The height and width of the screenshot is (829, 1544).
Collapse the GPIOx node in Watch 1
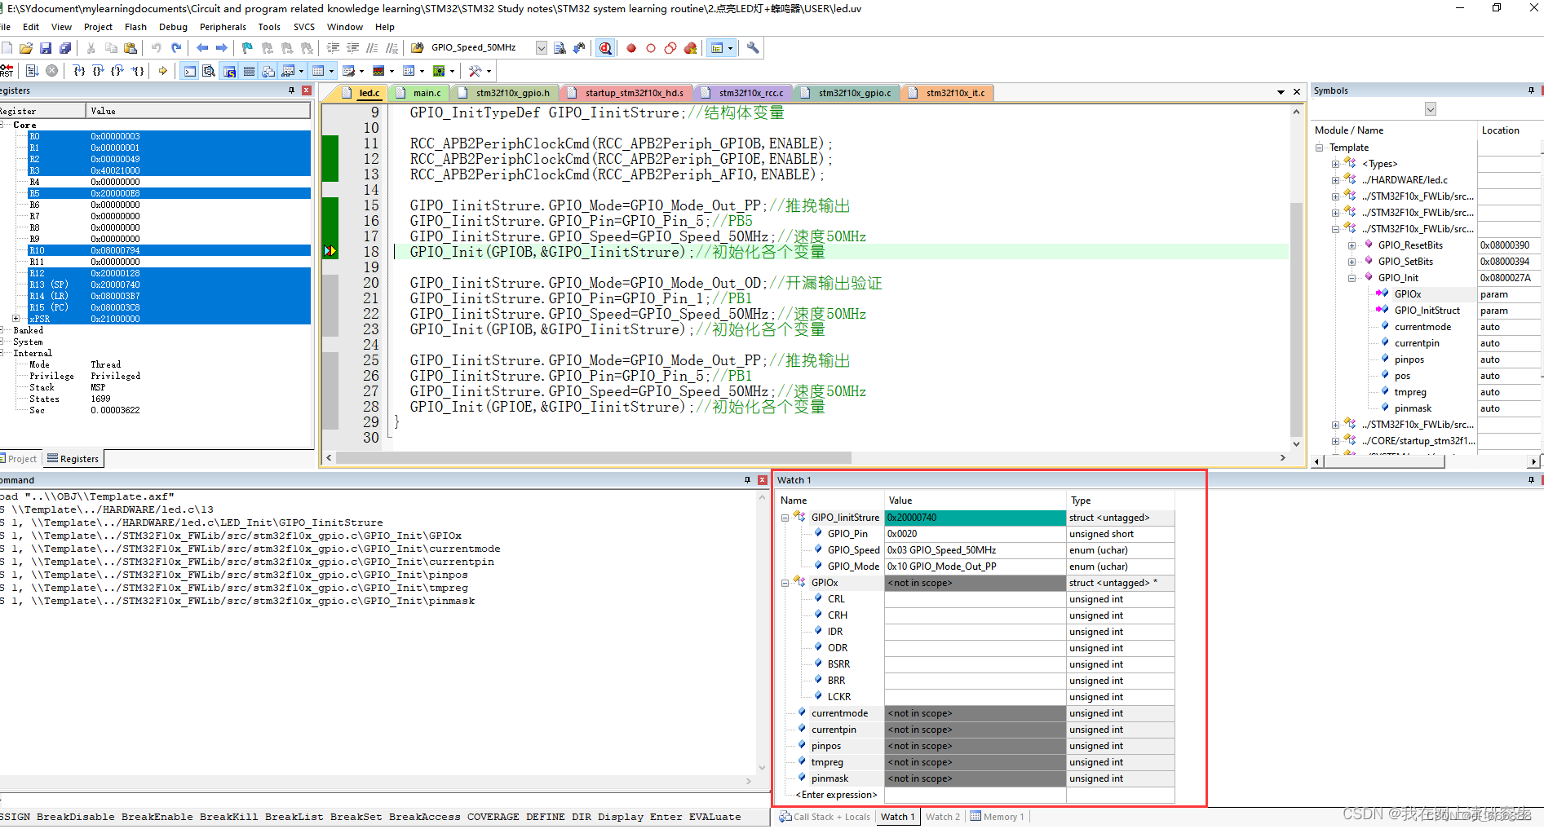point(785,583)
